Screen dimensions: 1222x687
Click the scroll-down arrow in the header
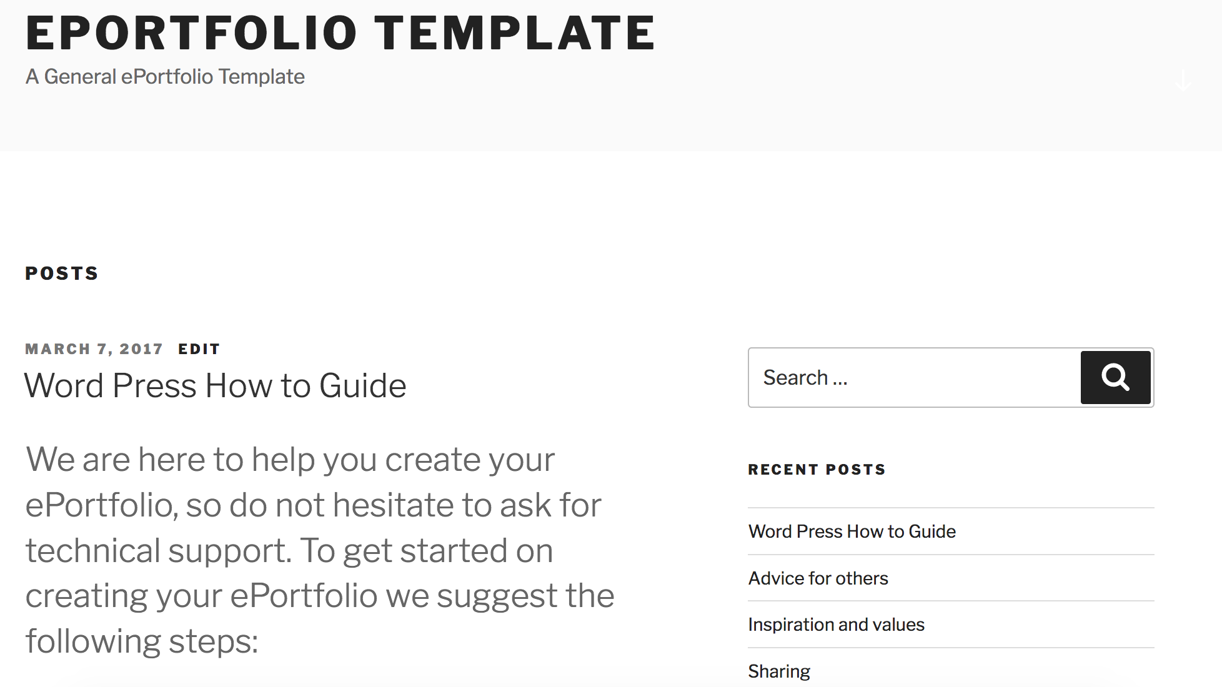click(x=1184, y=81)
